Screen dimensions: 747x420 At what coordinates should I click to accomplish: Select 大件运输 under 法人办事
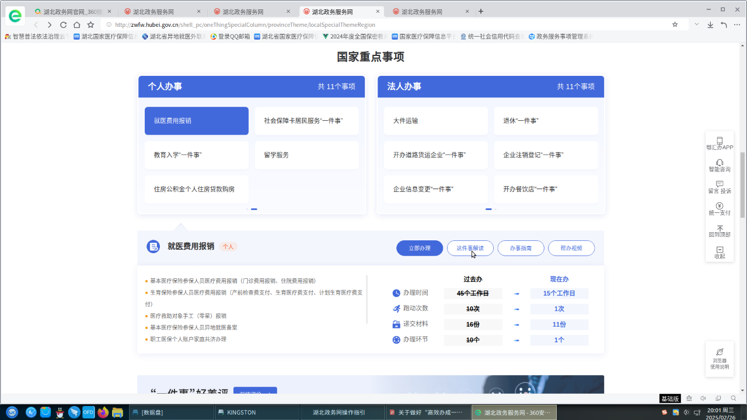point(435,121)
